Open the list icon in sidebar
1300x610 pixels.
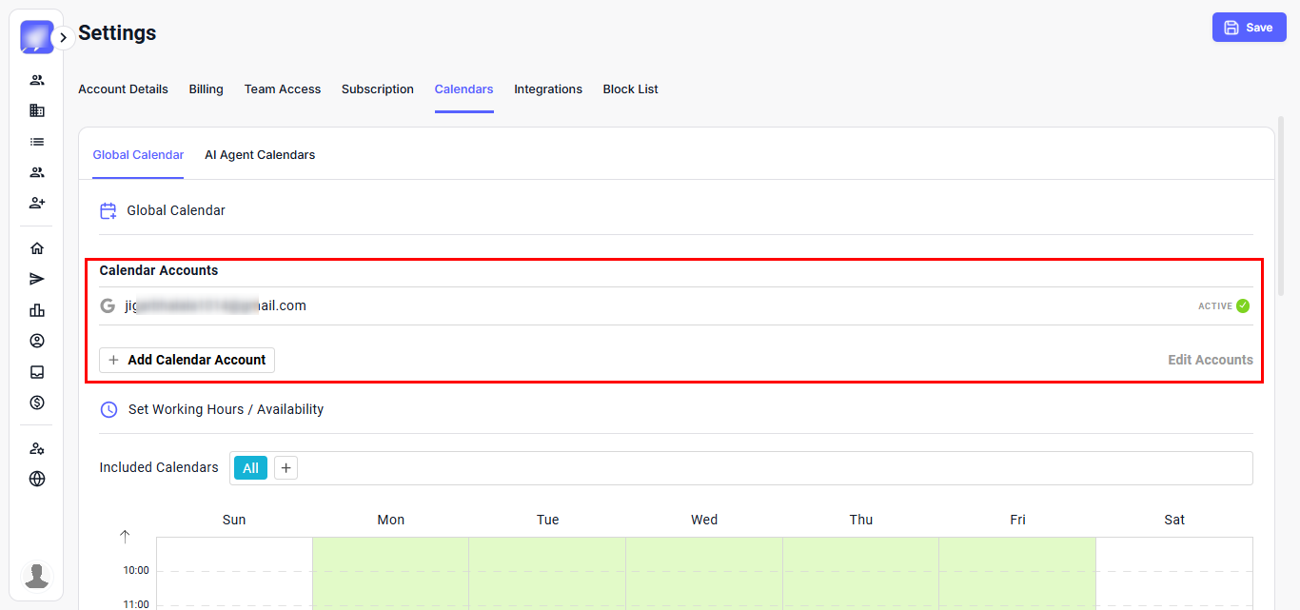(x=37, y=142)
